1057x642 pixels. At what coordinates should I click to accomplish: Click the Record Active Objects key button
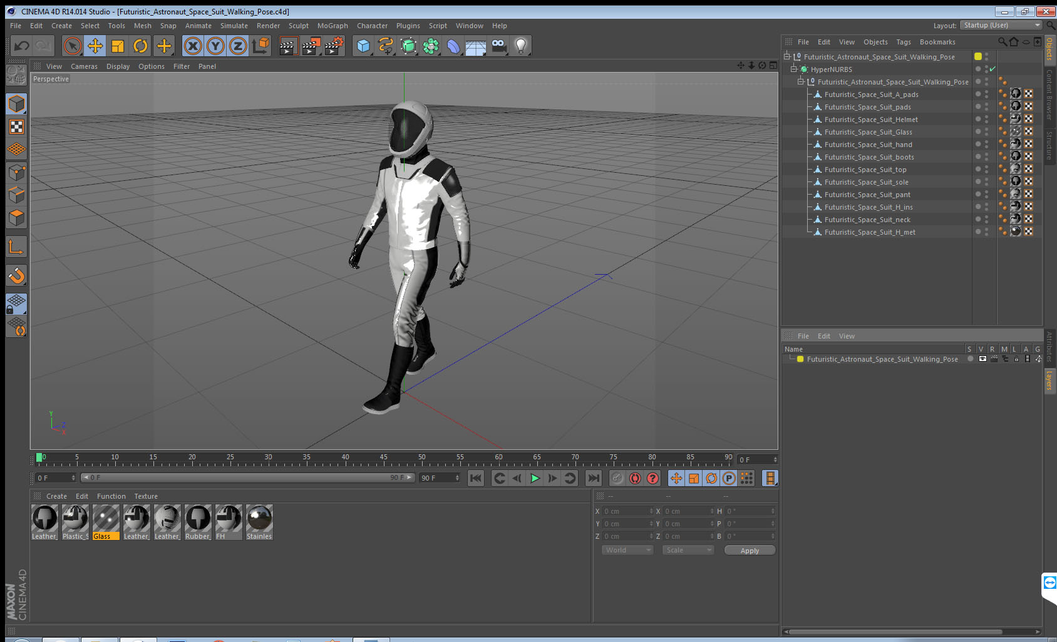[x=617, y=478]
